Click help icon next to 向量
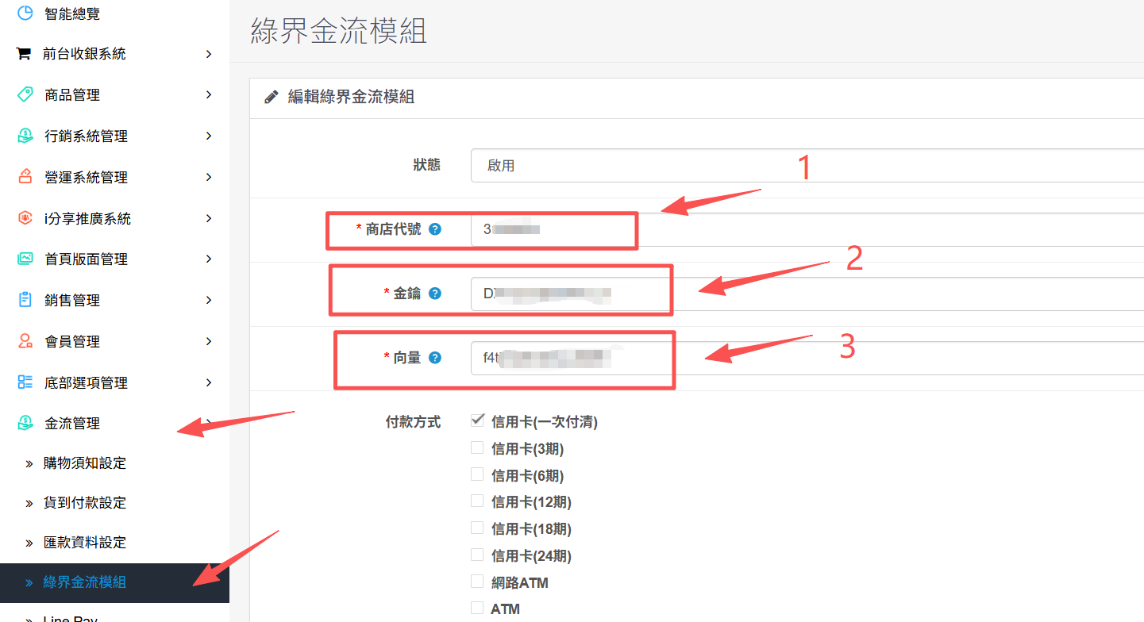The image size is (1144, 622). pos(435,358)
